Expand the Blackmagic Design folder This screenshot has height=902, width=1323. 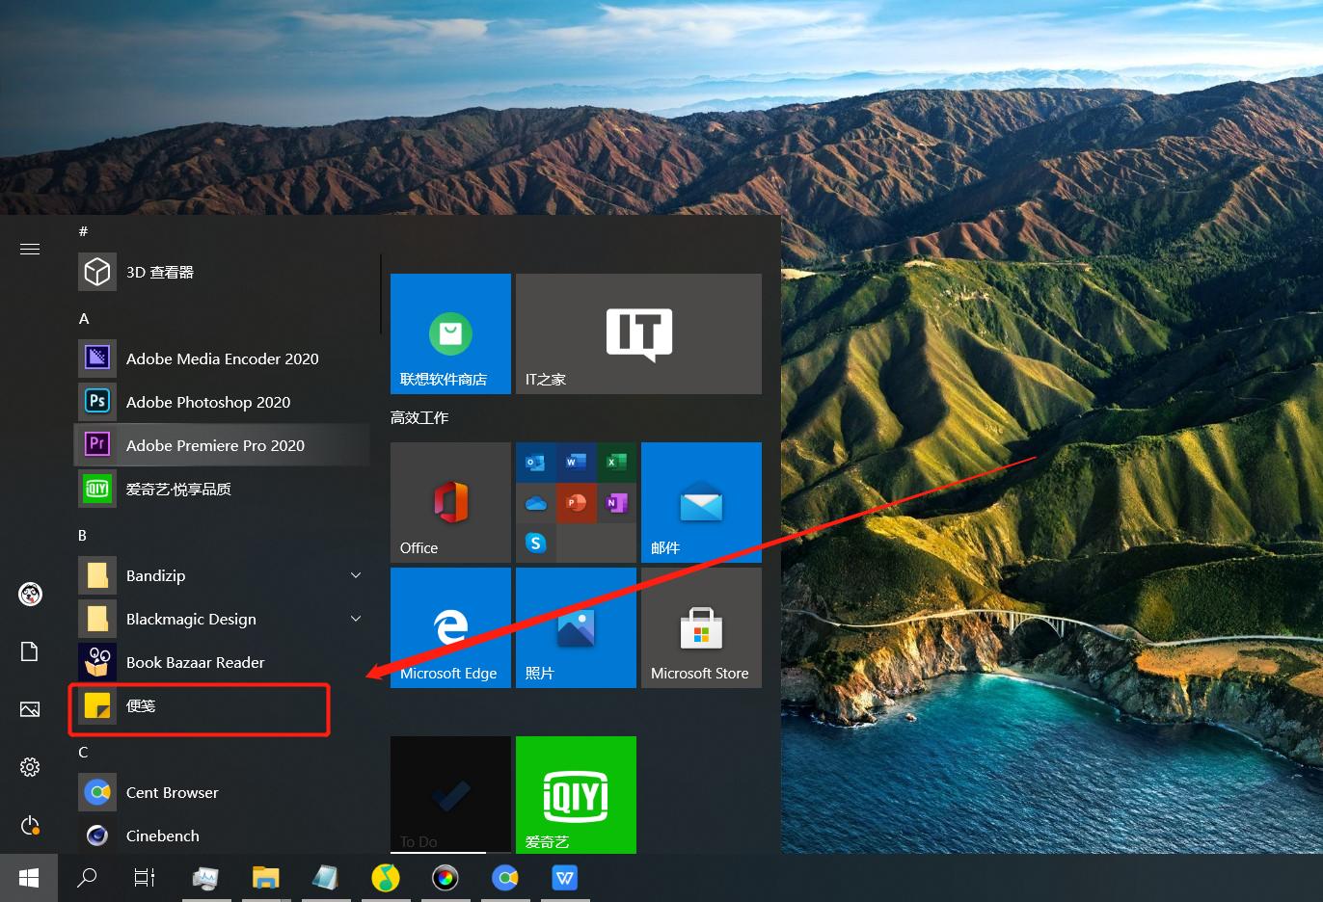click(356, 619)
